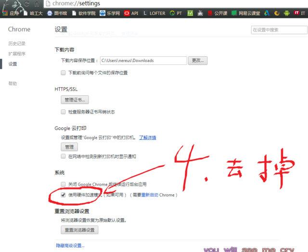Open the 了解详情 link

148,138
